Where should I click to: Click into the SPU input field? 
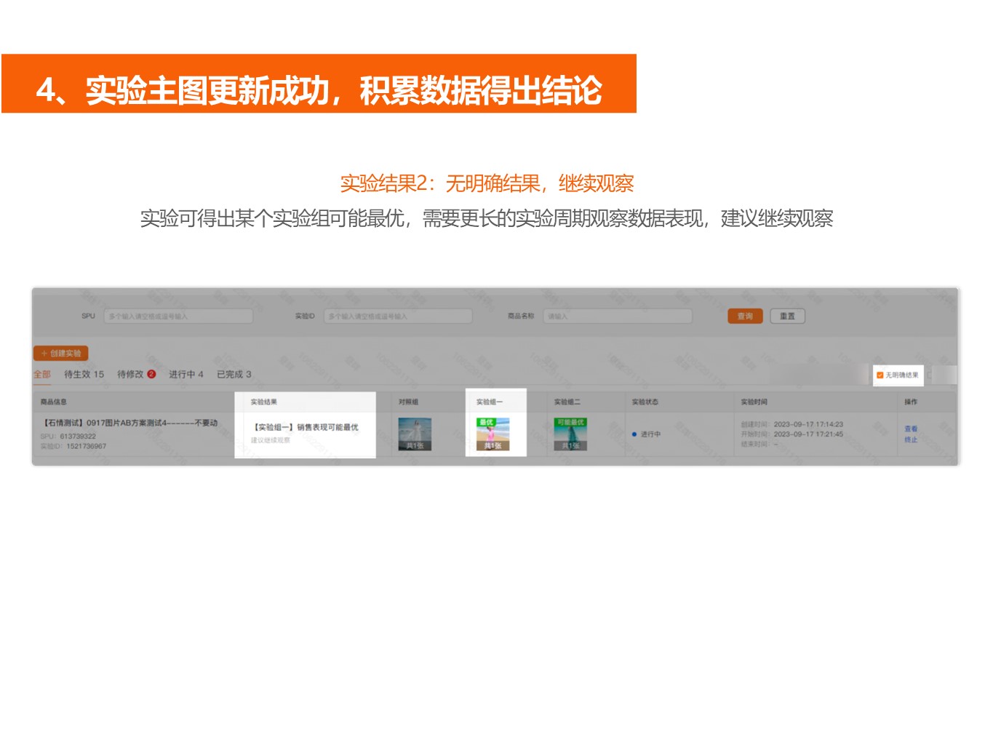pos(178,316)
